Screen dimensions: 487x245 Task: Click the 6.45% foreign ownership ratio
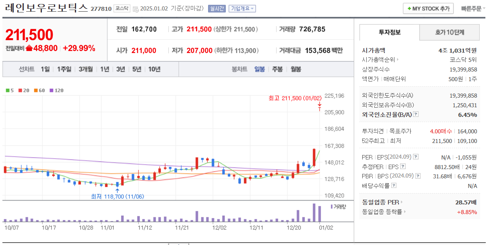[x=468, y=114]
